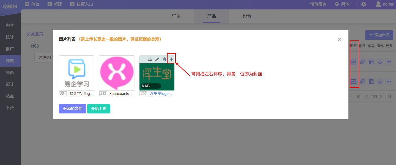The image size is (396, 165).
Task: Click the #18 image ID label
Action: [103, 94]
